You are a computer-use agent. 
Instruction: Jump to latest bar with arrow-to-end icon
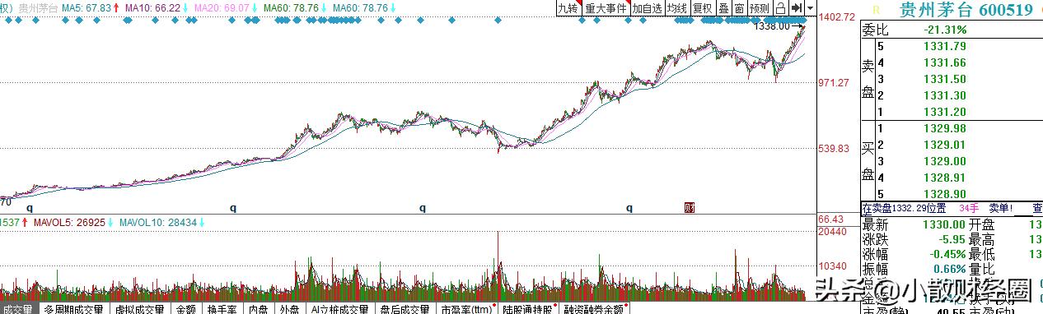[x=796, y=7]
